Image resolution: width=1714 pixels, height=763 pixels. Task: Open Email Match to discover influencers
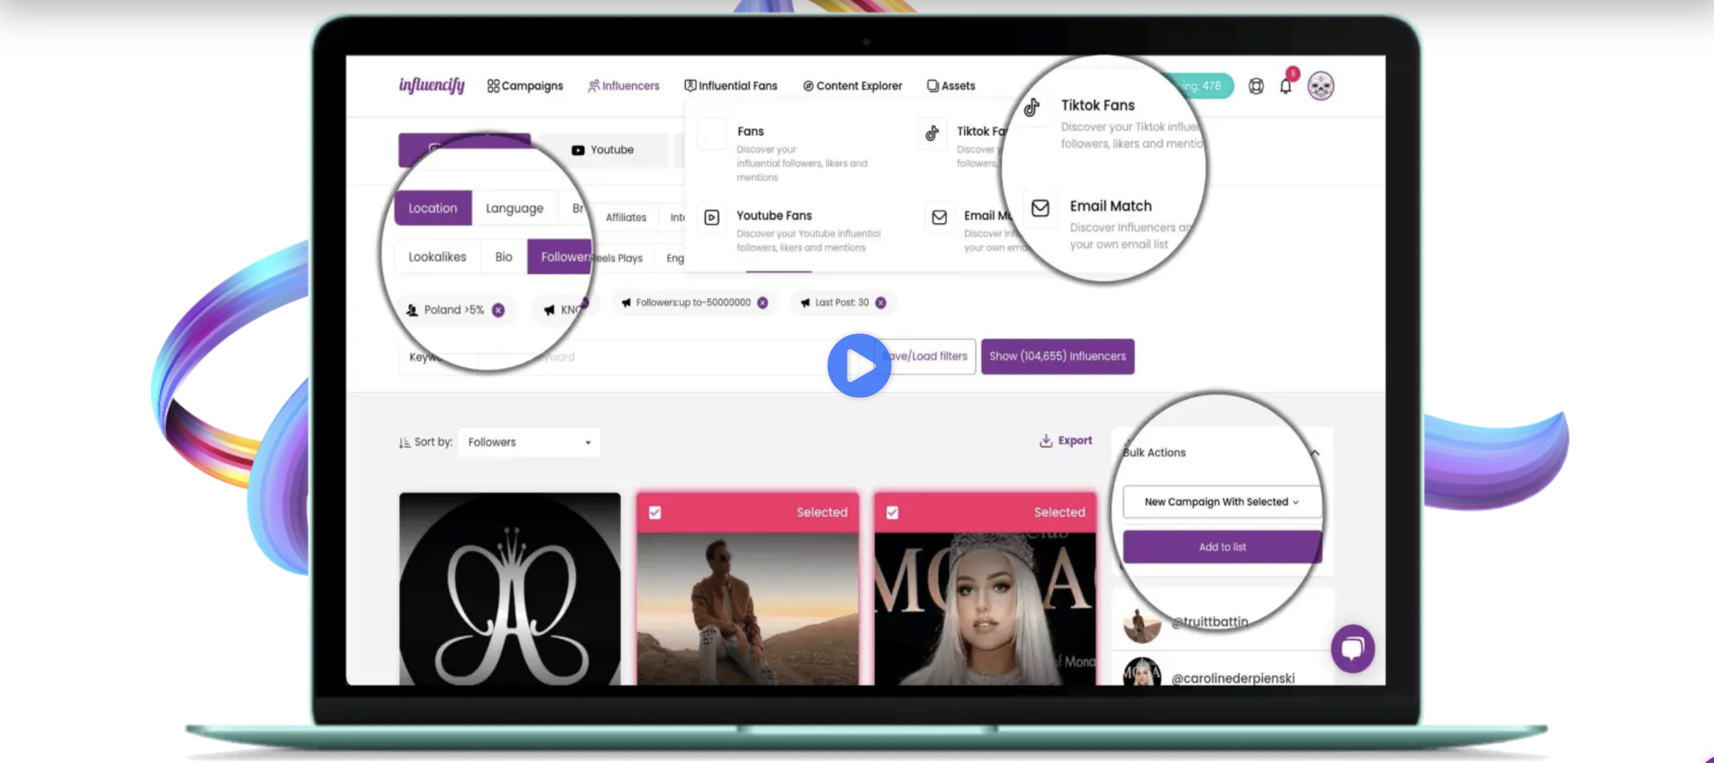pyautogui.click(x=1110, y=206)
